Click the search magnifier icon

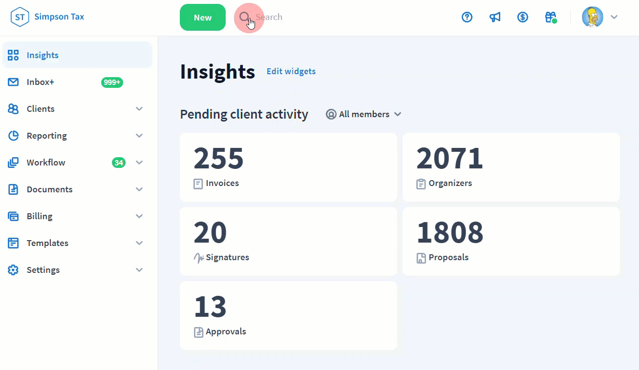click(x=244, y=17)
